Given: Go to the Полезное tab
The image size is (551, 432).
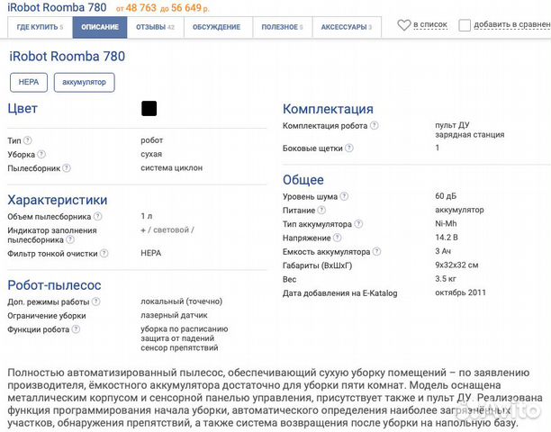Looking at the screenshot, I should [x=282, y=27].
